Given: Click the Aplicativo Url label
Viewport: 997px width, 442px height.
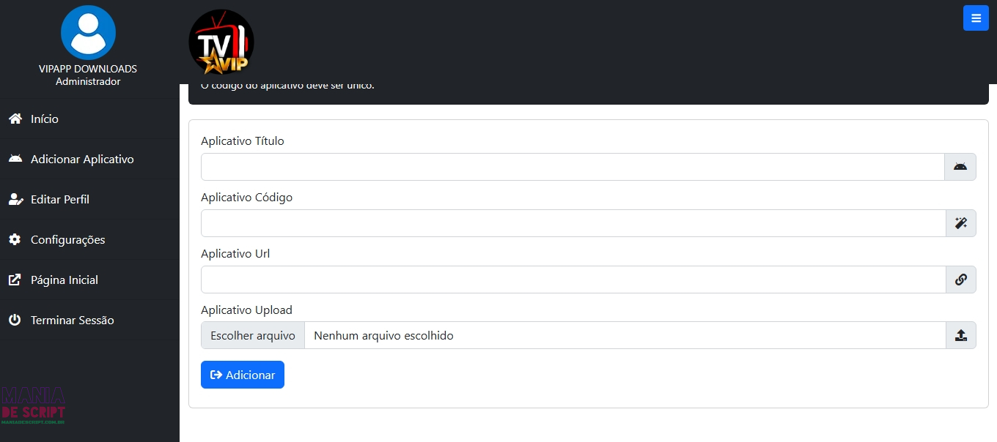Looking at the screenshot, I should pyautogui.click(x=235, y=253).
